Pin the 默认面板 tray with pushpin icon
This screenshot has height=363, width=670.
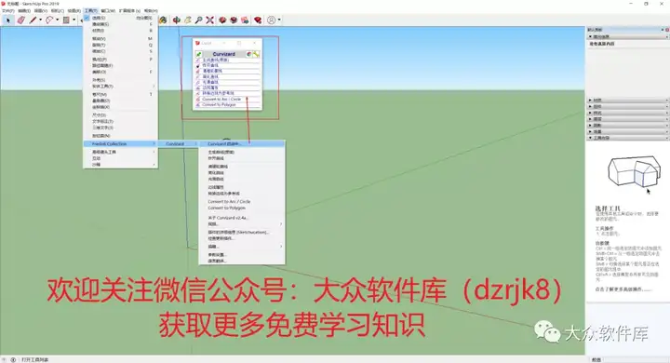663,30
